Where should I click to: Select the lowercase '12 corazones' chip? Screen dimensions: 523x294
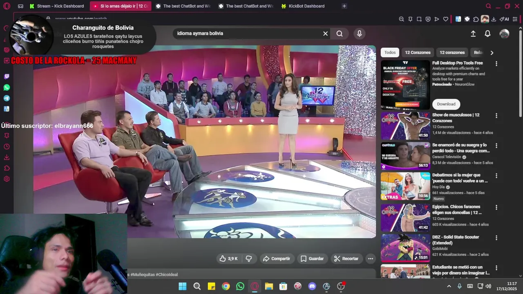click(452, 52)
